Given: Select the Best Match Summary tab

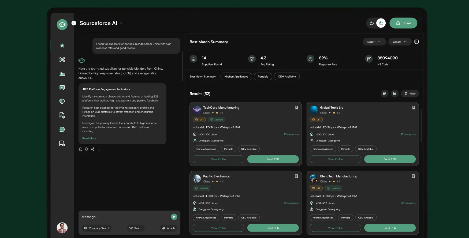Looking at the screenshot, I should [x=203, y=77].
